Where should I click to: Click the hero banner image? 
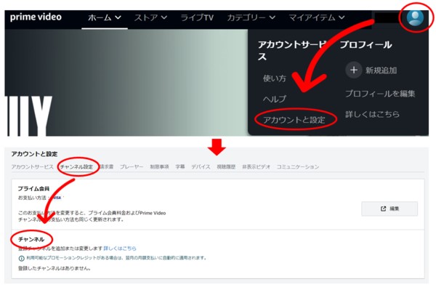coord(126,83)
